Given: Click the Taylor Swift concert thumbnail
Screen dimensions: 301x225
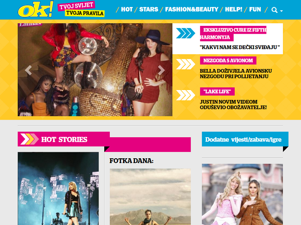Looking at the screenshot, I should tap(58, 189).
